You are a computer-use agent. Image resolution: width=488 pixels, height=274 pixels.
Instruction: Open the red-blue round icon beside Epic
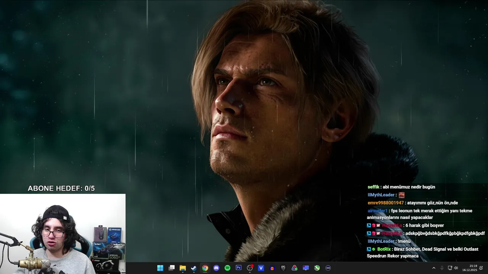coord(272,268)
